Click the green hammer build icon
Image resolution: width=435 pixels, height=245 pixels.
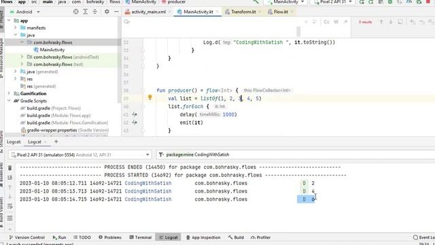256,2
